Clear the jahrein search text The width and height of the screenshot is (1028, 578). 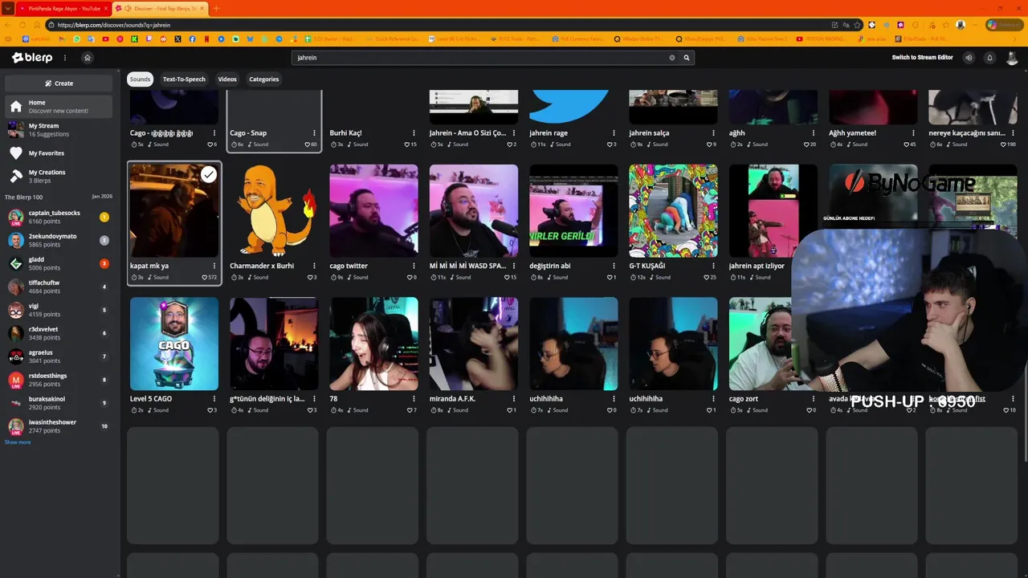click(x=672, y=58)
